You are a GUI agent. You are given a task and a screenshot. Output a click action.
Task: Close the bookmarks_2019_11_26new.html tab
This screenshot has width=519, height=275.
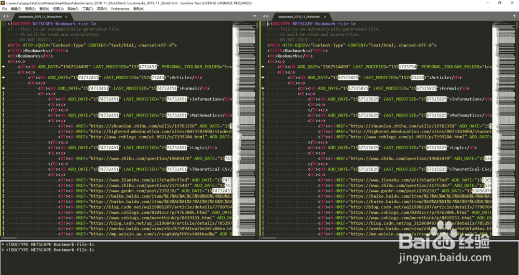coord(66,17)
